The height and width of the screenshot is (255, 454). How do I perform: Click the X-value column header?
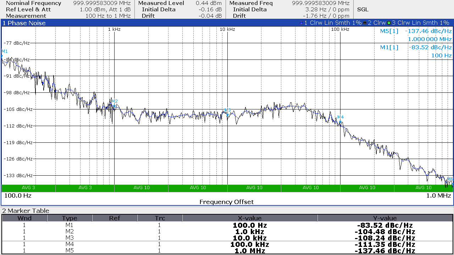point(250,218)
